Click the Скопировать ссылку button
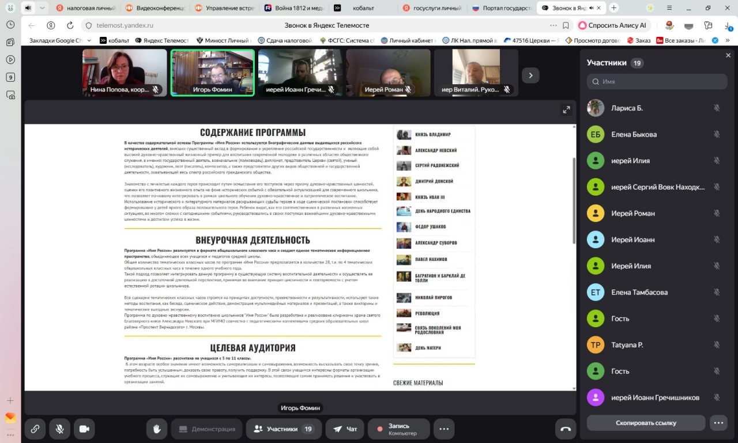This screenshot has width=738, height=443. pos(646,423)
